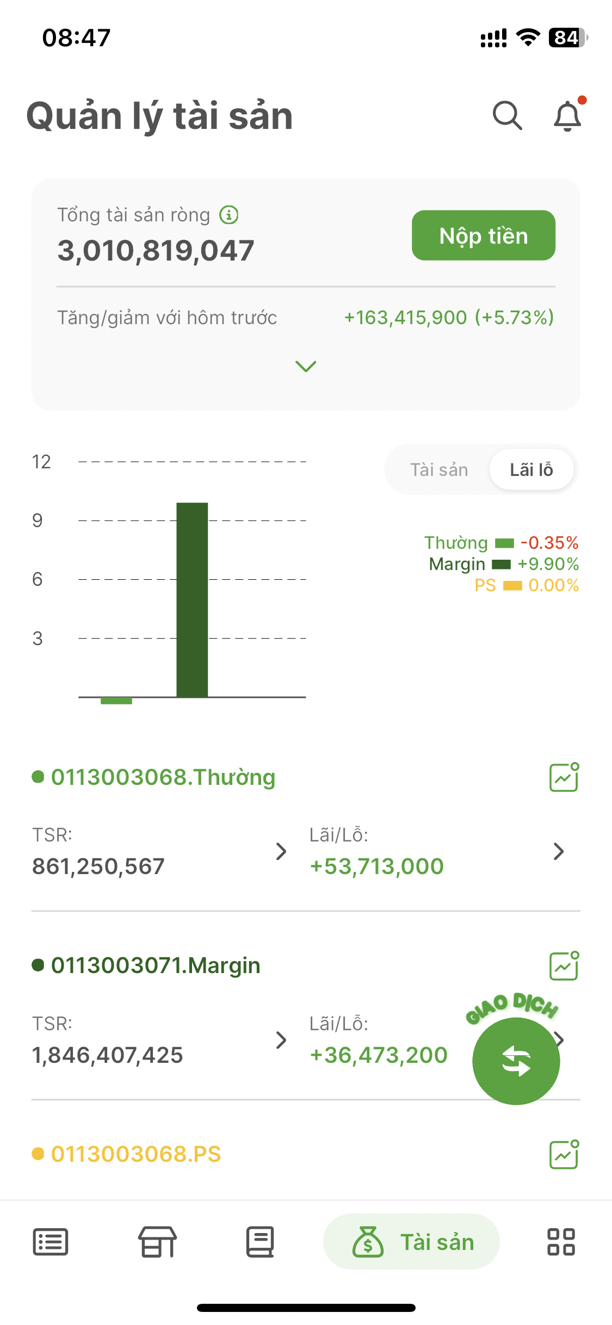Tap the notification bell icon
612x1325 pixels.
567,116
